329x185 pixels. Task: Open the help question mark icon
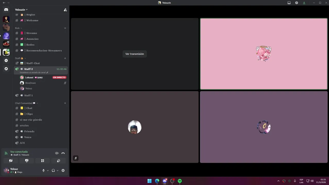[x=297, y=3]
